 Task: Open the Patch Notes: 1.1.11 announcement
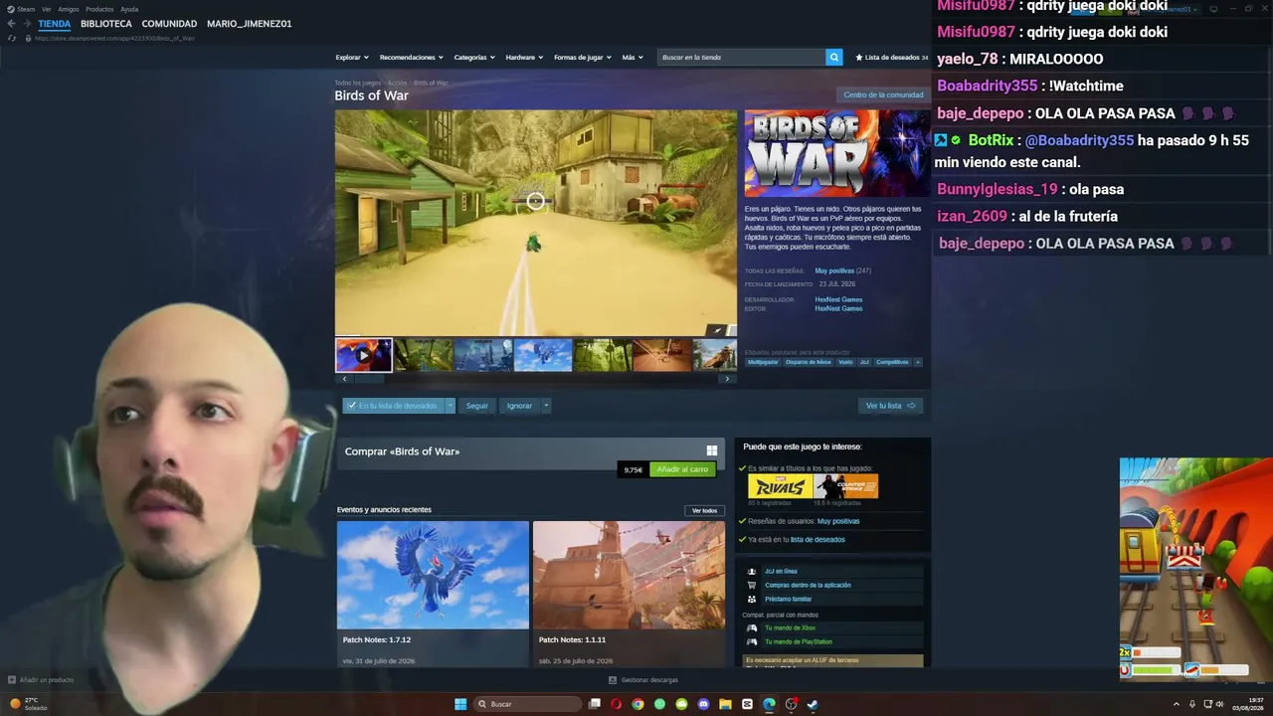(x=629, y=594)
